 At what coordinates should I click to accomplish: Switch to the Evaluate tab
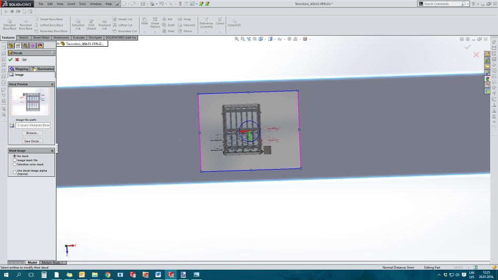pos(79,37)
